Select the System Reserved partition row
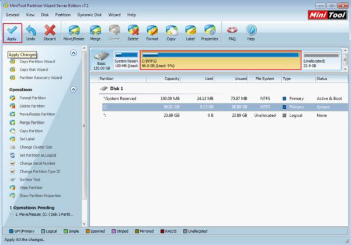Viewport: 351px width, 245px height. 224,98
